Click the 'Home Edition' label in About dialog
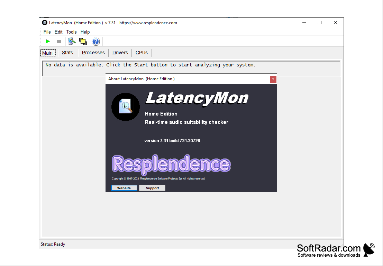The image size is (383, 266). [161, 114]
